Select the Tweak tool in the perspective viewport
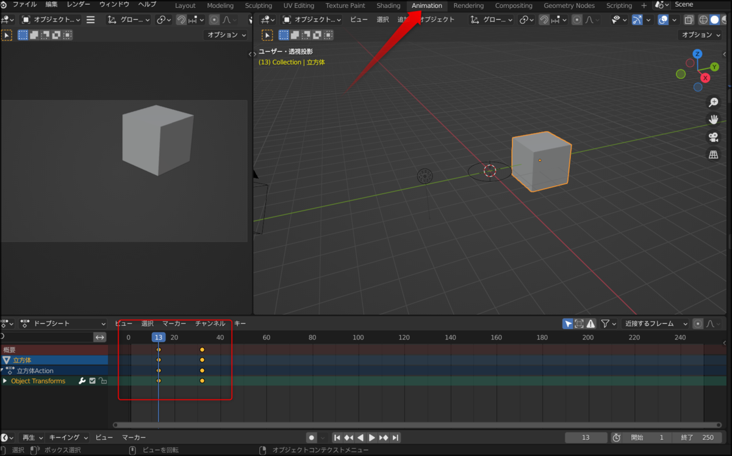732x456 pixels. point(267,35)
